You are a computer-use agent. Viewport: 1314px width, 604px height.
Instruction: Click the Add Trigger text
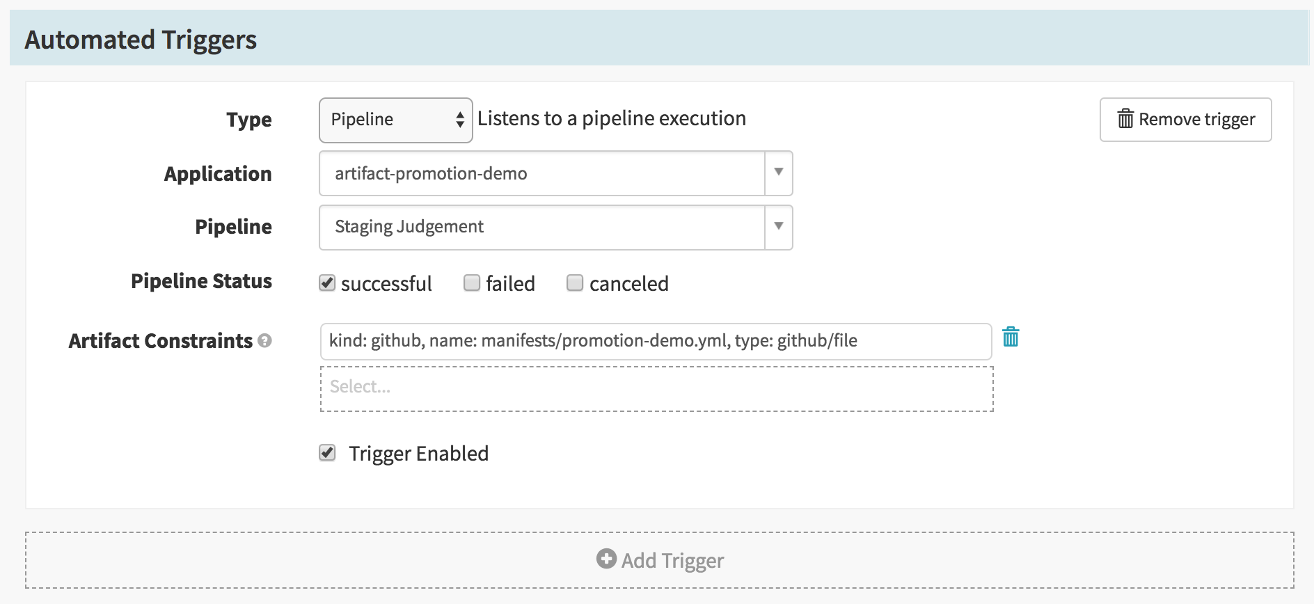[x=672, y=561]
